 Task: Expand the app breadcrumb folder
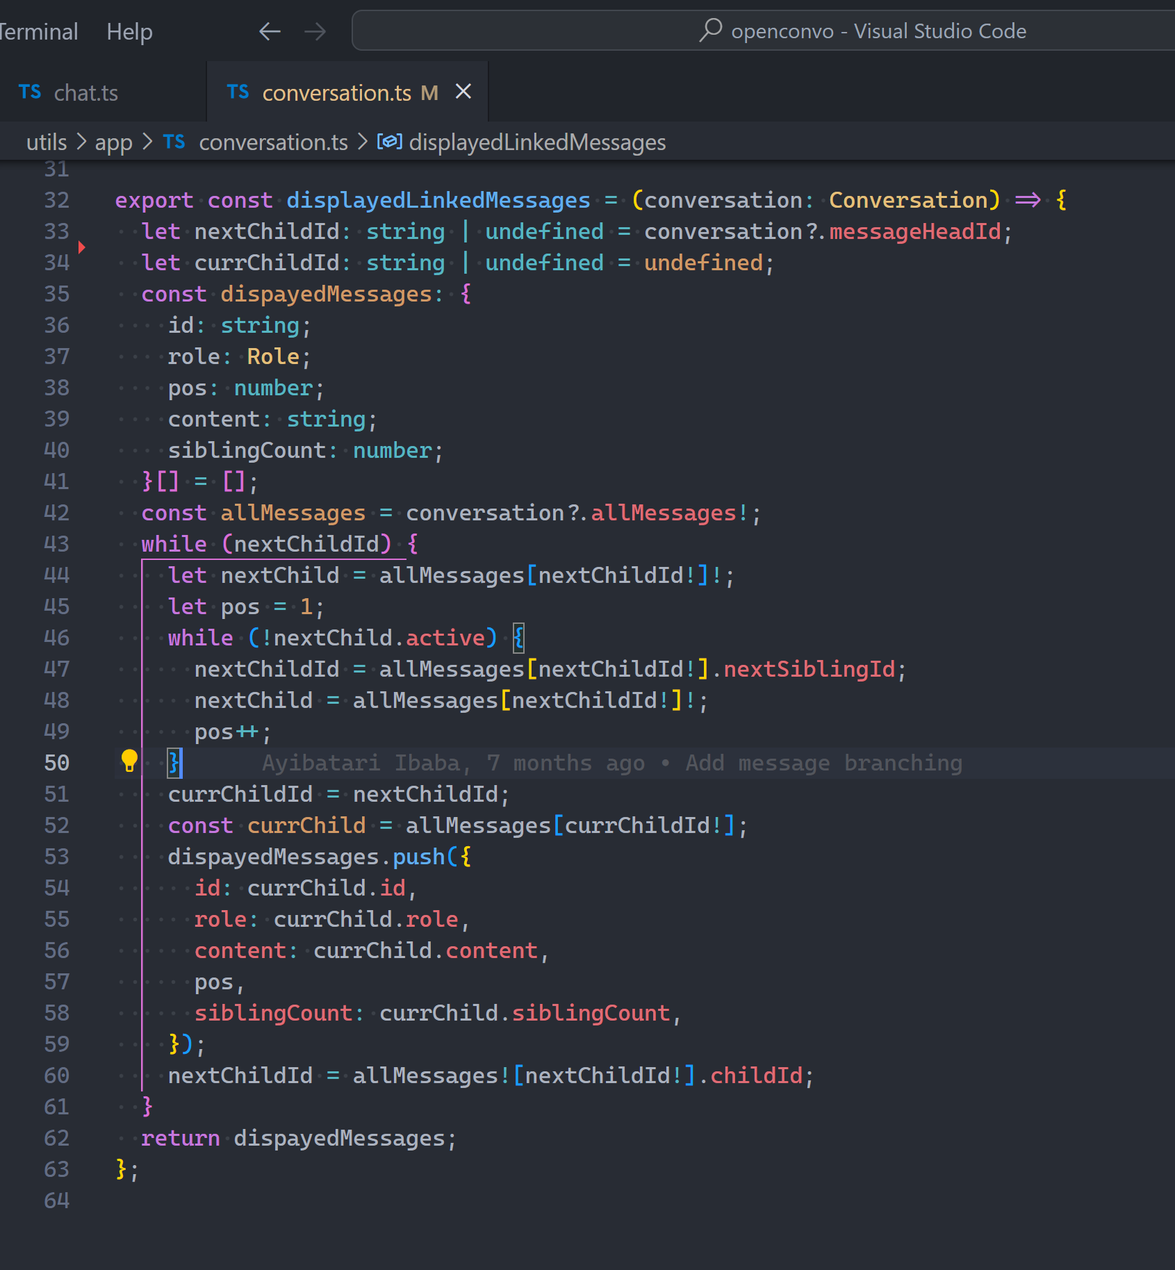pos(113,142)
